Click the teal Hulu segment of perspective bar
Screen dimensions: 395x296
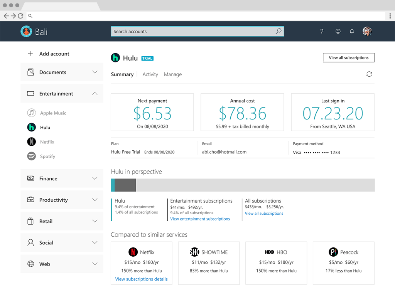[113, 185]
